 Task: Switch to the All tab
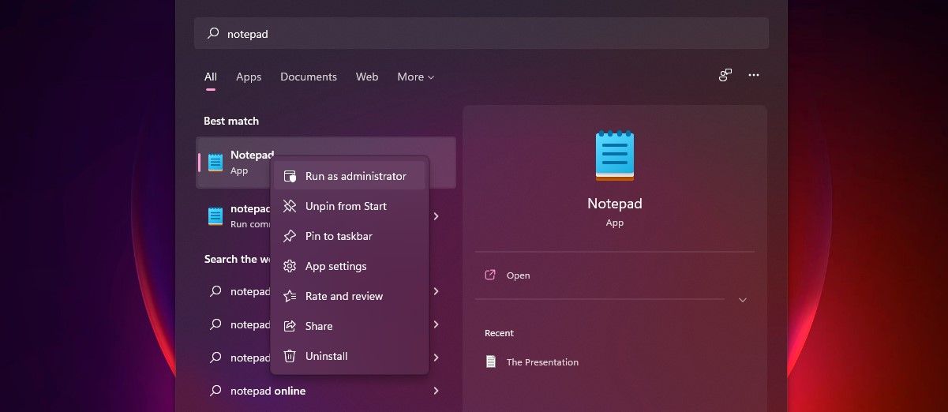(x=211, y=77)
